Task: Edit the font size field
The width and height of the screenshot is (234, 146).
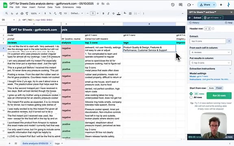Action: pyautogui.click(x=93, y=13)
